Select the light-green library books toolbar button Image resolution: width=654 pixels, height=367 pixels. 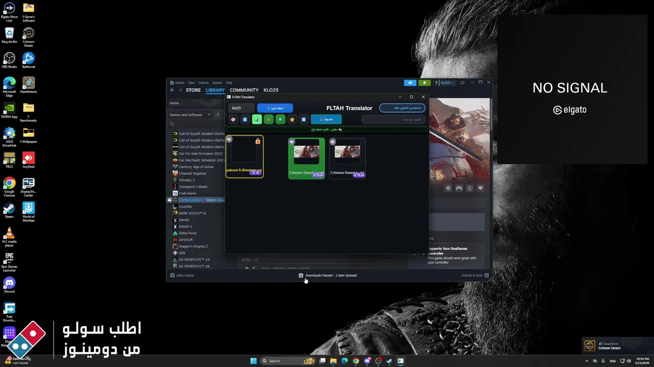coord(256,119)
